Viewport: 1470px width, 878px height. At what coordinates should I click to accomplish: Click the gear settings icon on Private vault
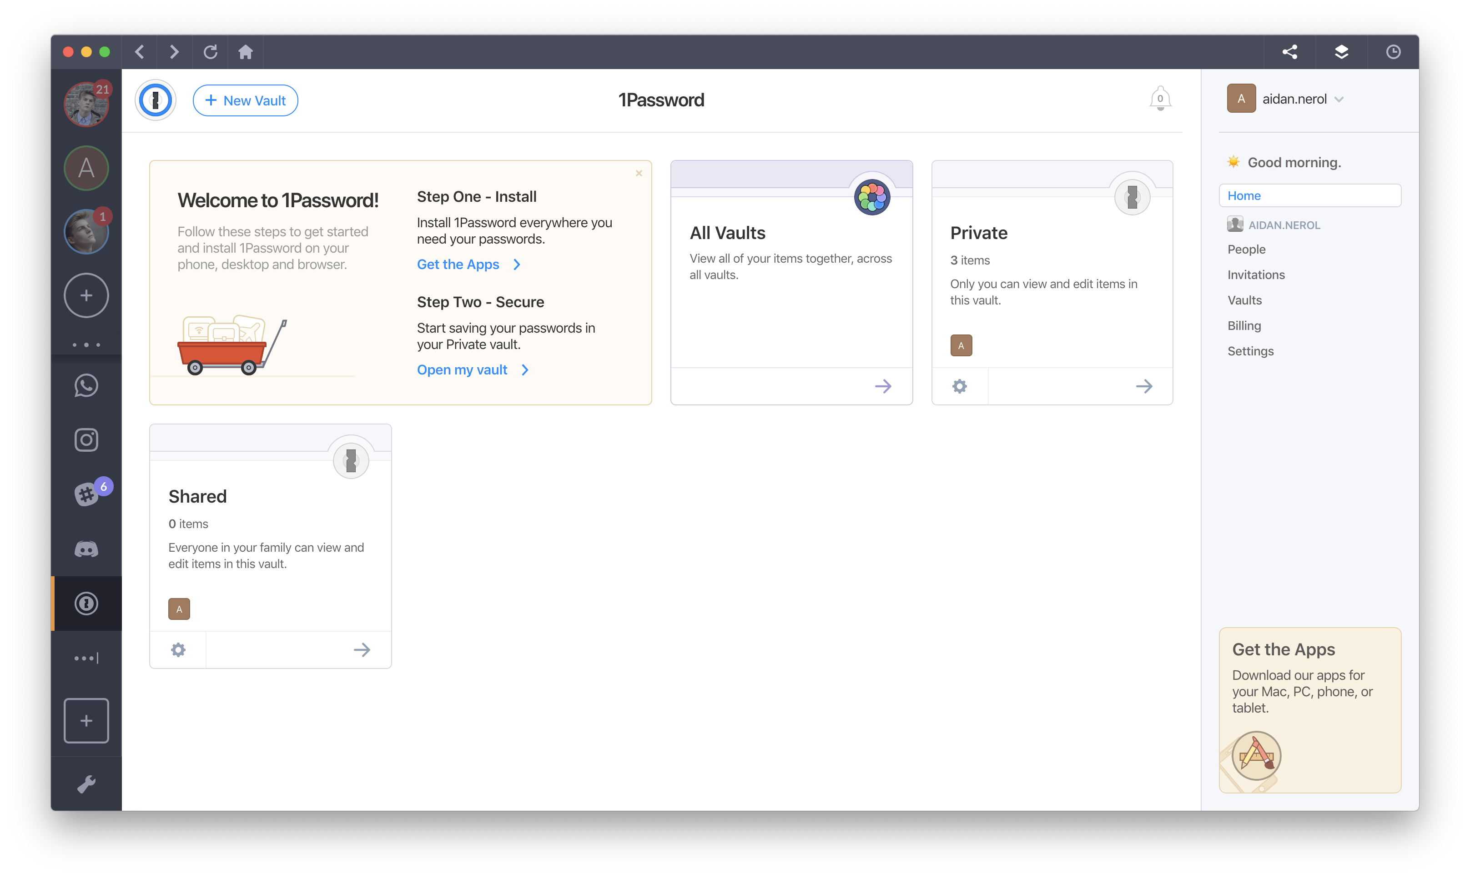tap(960, 386)
